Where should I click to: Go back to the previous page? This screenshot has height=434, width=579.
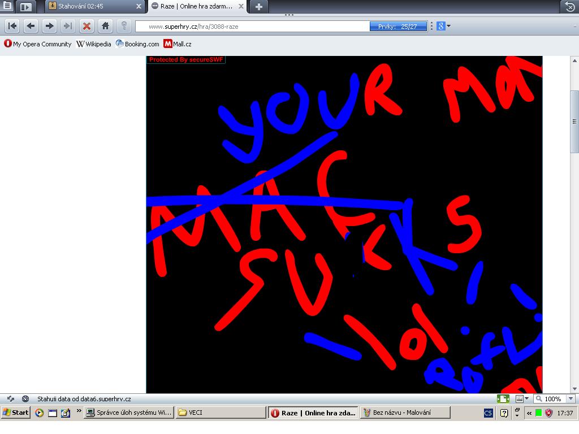(31, 26)
